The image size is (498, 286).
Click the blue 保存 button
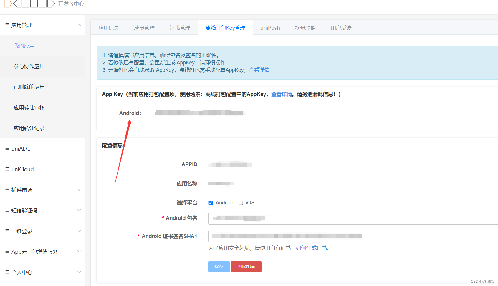(219, 267)
